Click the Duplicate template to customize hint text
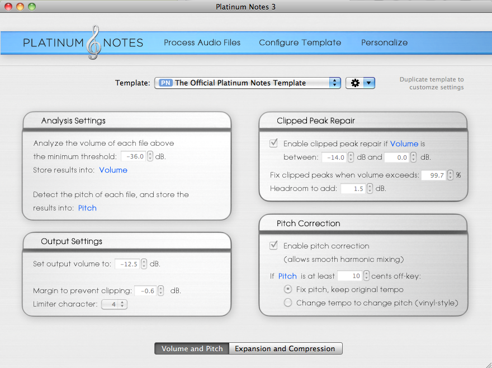This screenshot has width=492, height=368. click(x=432, y=83)
